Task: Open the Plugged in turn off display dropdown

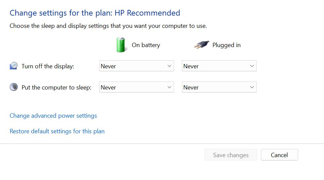Action: [219, 66]
